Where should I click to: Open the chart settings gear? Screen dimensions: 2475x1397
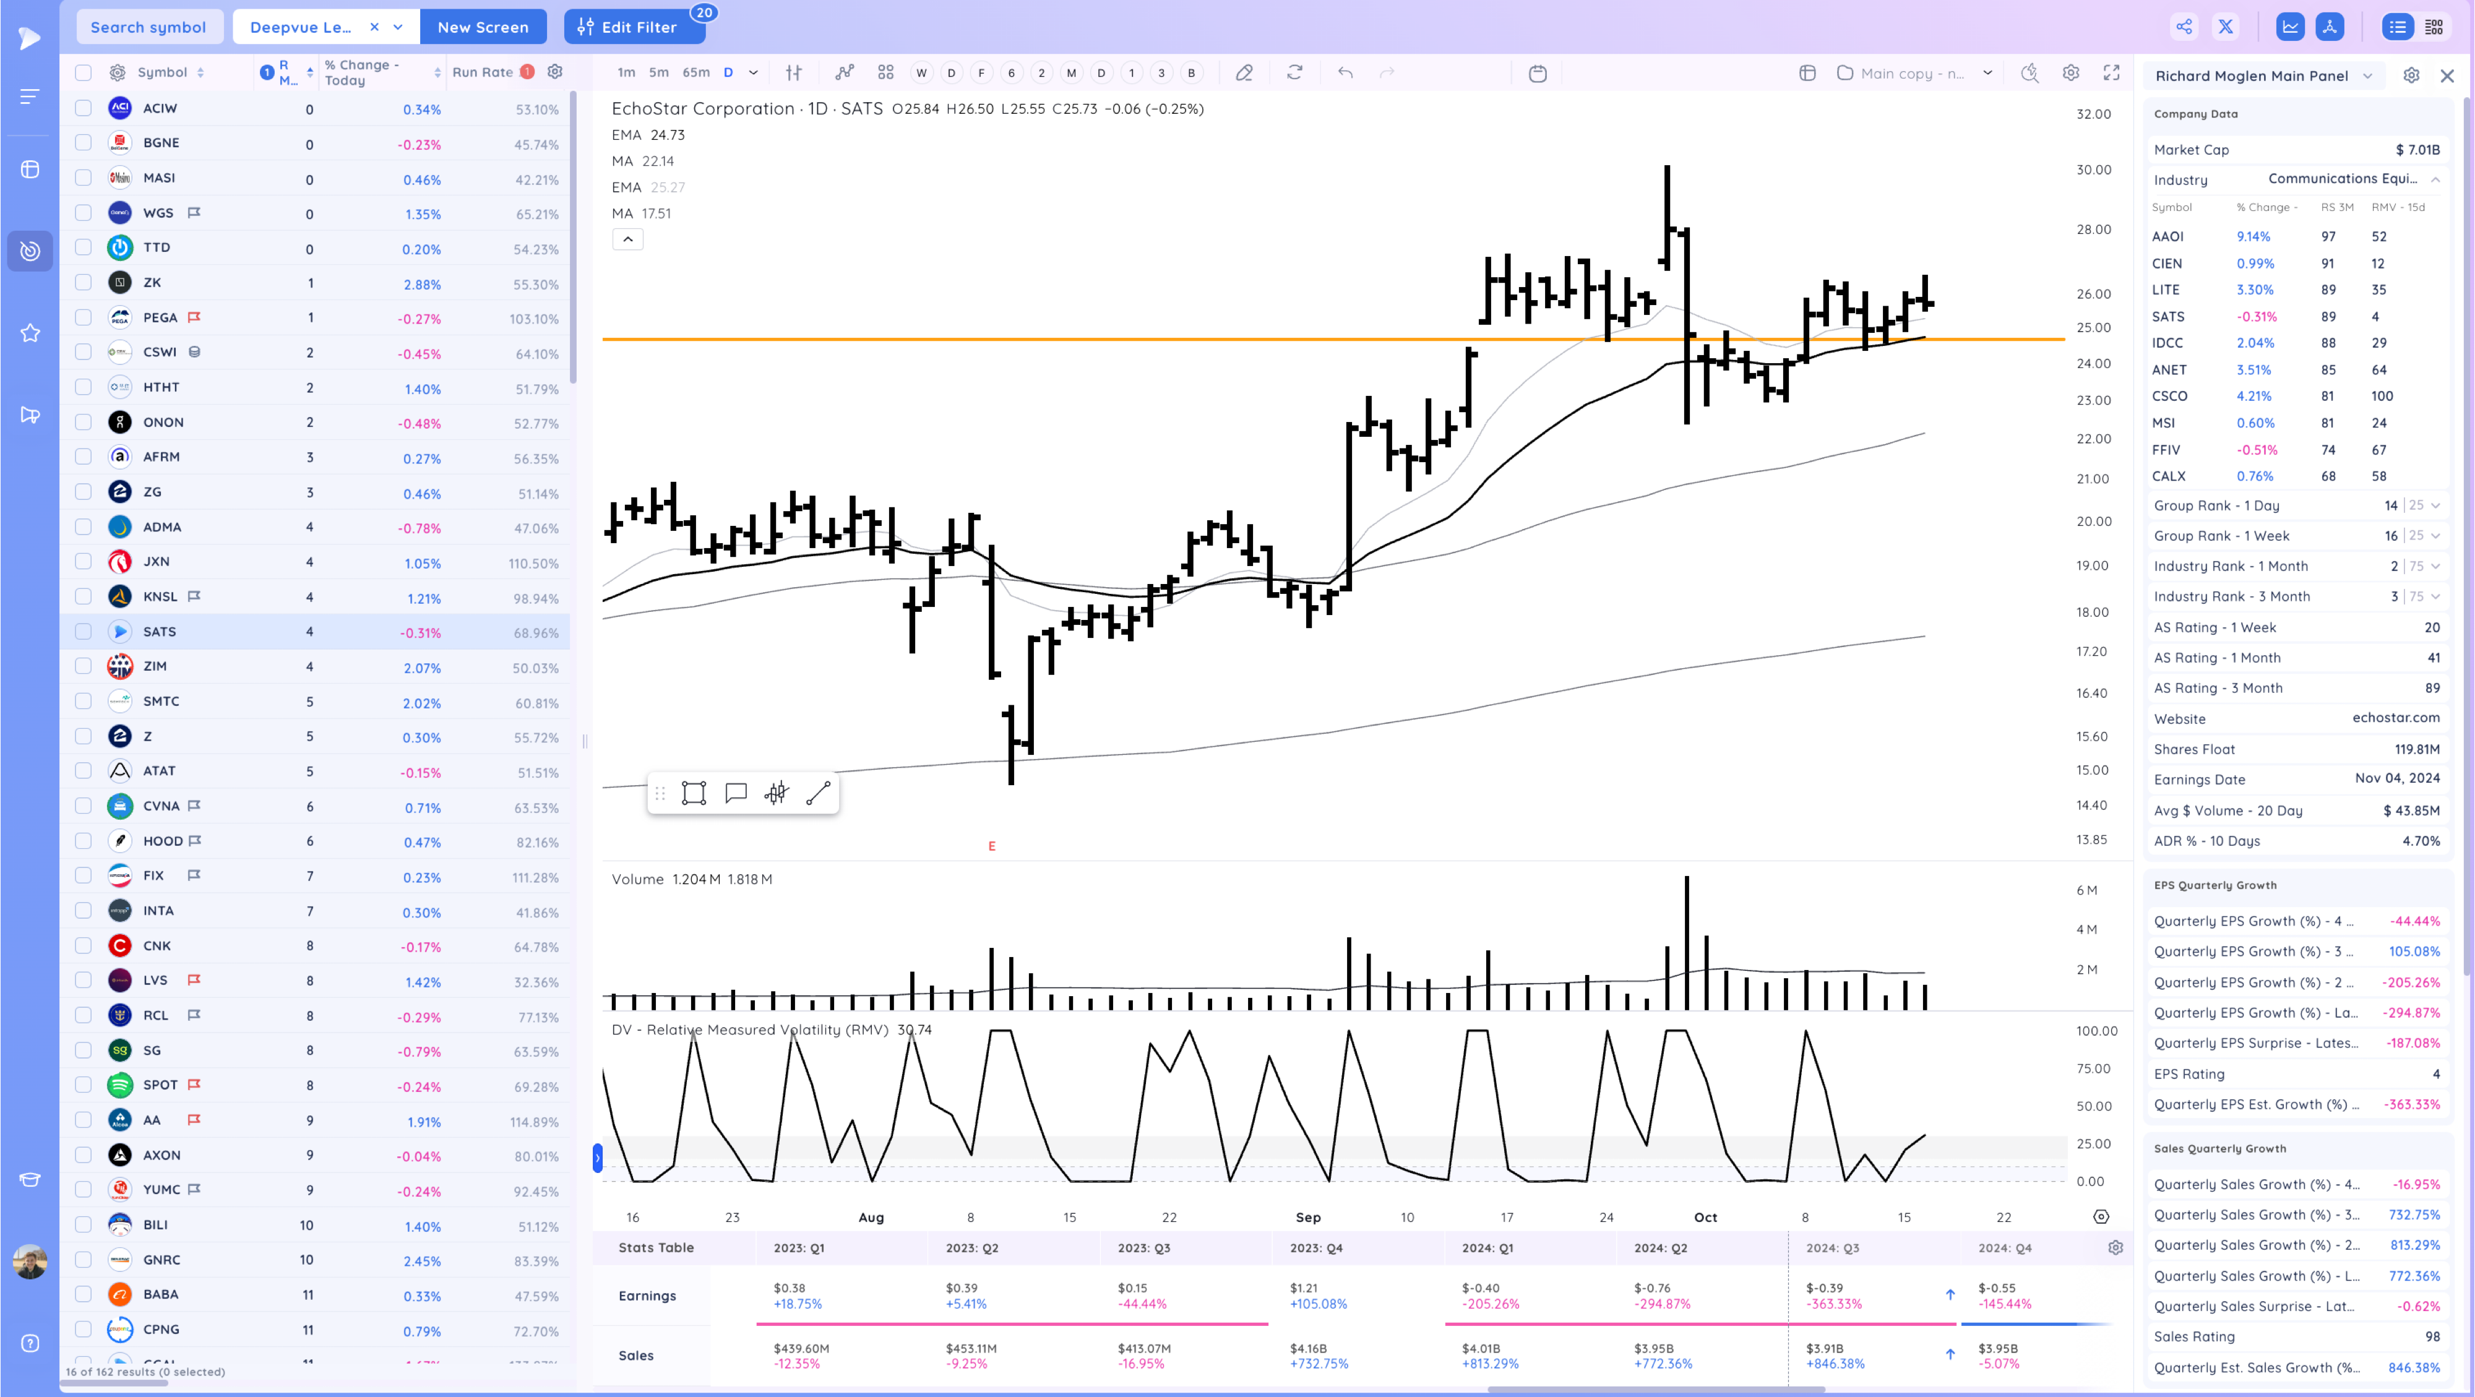coord(2070,73)
